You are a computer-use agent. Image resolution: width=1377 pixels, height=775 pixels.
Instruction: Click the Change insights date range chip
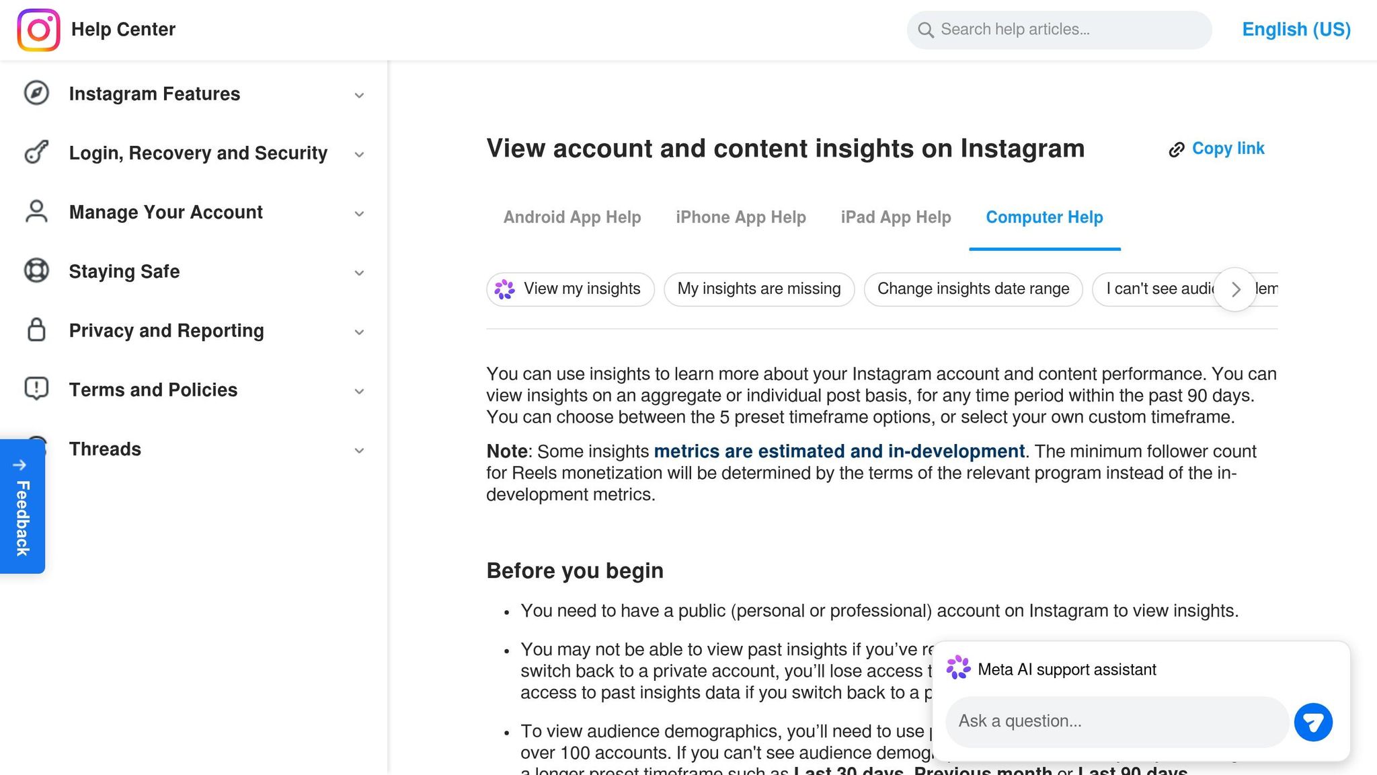pos(973,289)
